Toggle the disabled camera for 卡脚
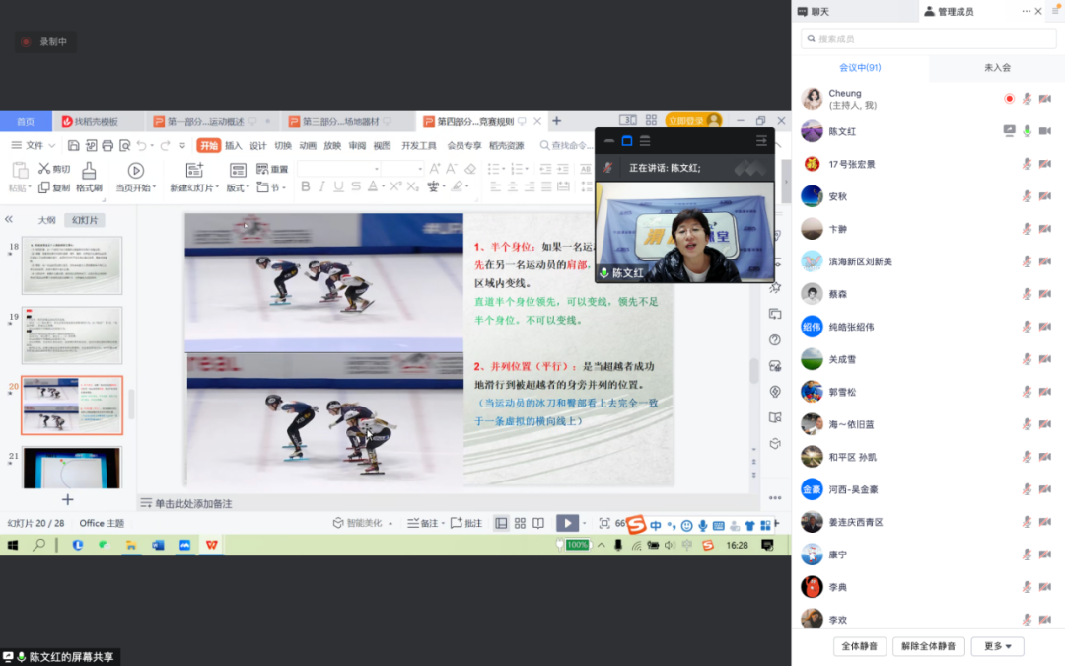This screenshot has height=666, width=1065. point(1044,229)
